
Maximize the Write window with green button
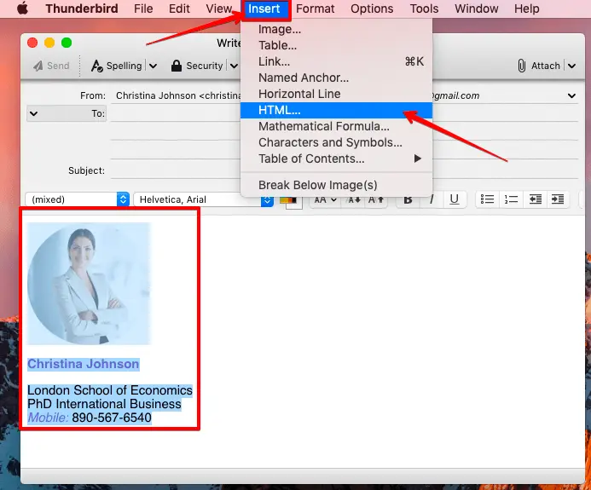coord(67,43)
